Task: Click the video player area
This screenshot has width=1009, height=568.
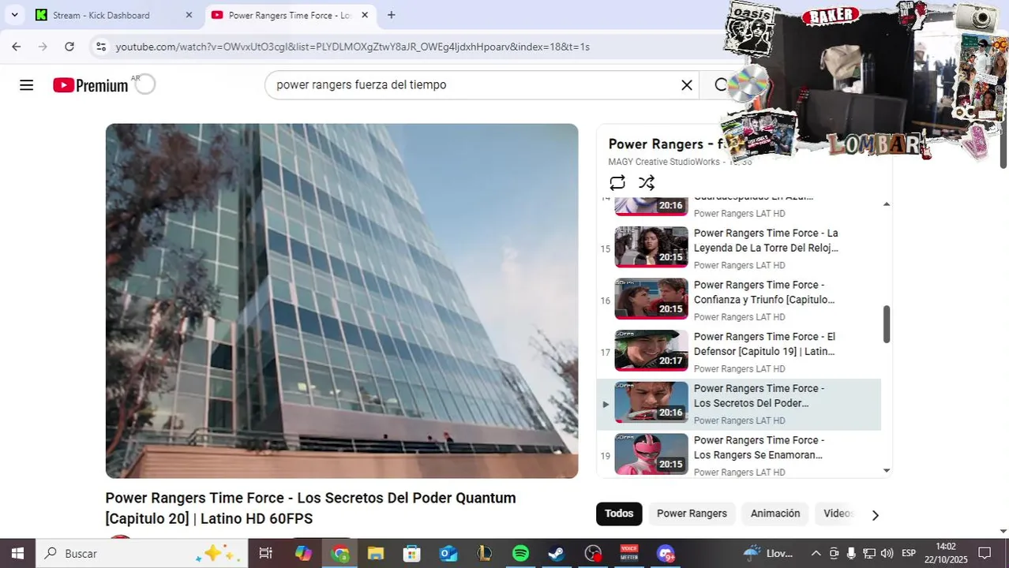Action: tap(342, 301)
